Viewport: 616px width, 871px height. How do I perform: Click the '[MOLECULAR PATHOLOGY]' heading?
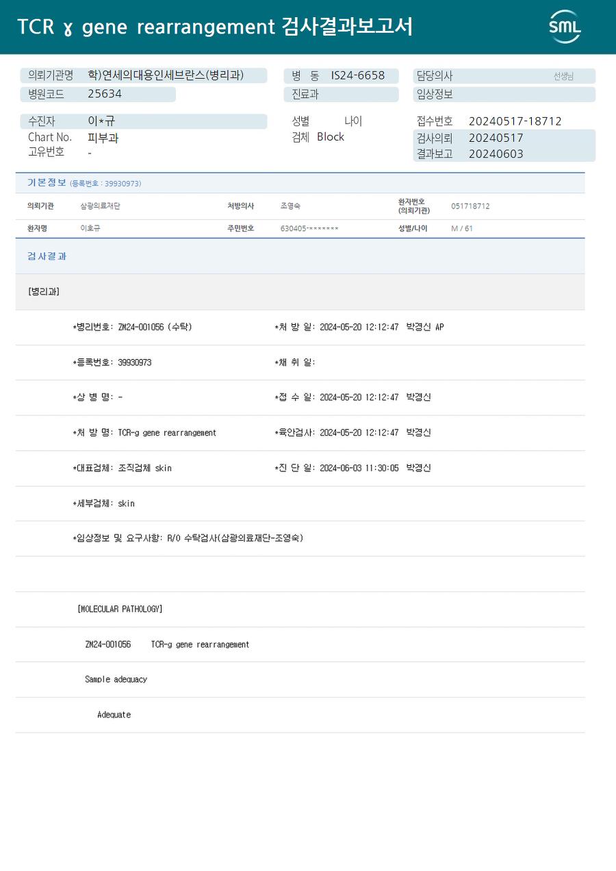pyautogui.click(x=120, y=609)
